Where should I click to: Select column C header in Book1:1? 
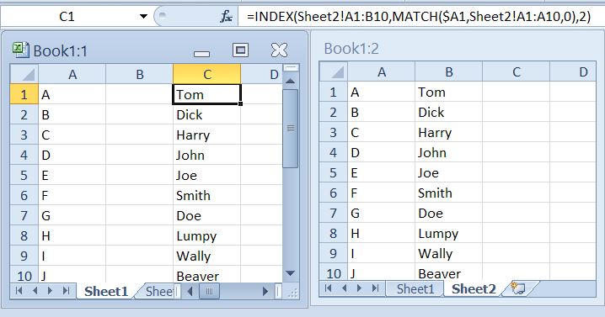206,74
